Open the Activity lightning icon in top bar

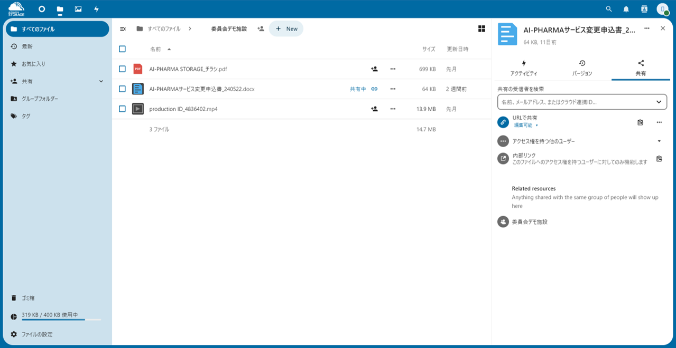(96, 9)
